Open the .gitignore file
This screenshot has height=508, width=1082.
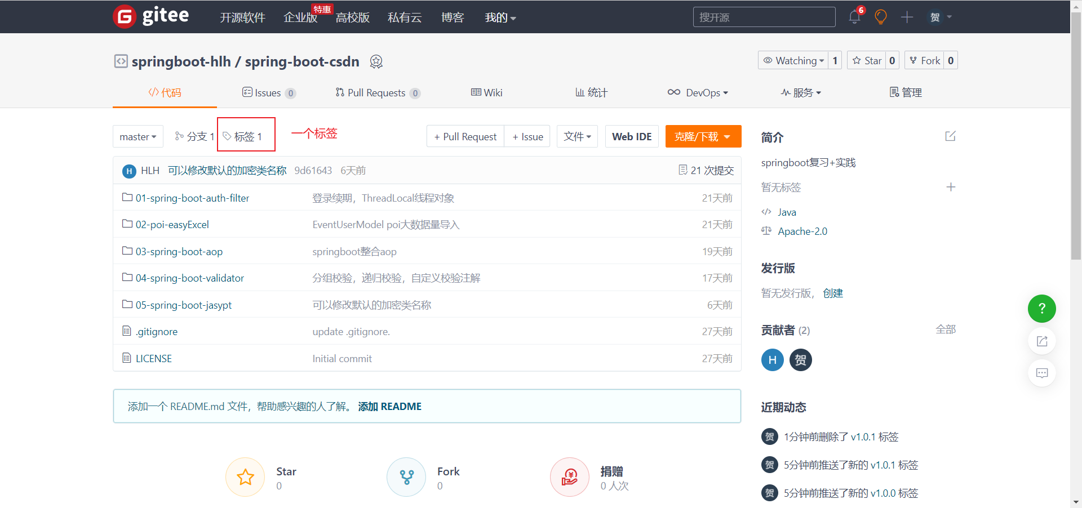click(x=156, y=332)
